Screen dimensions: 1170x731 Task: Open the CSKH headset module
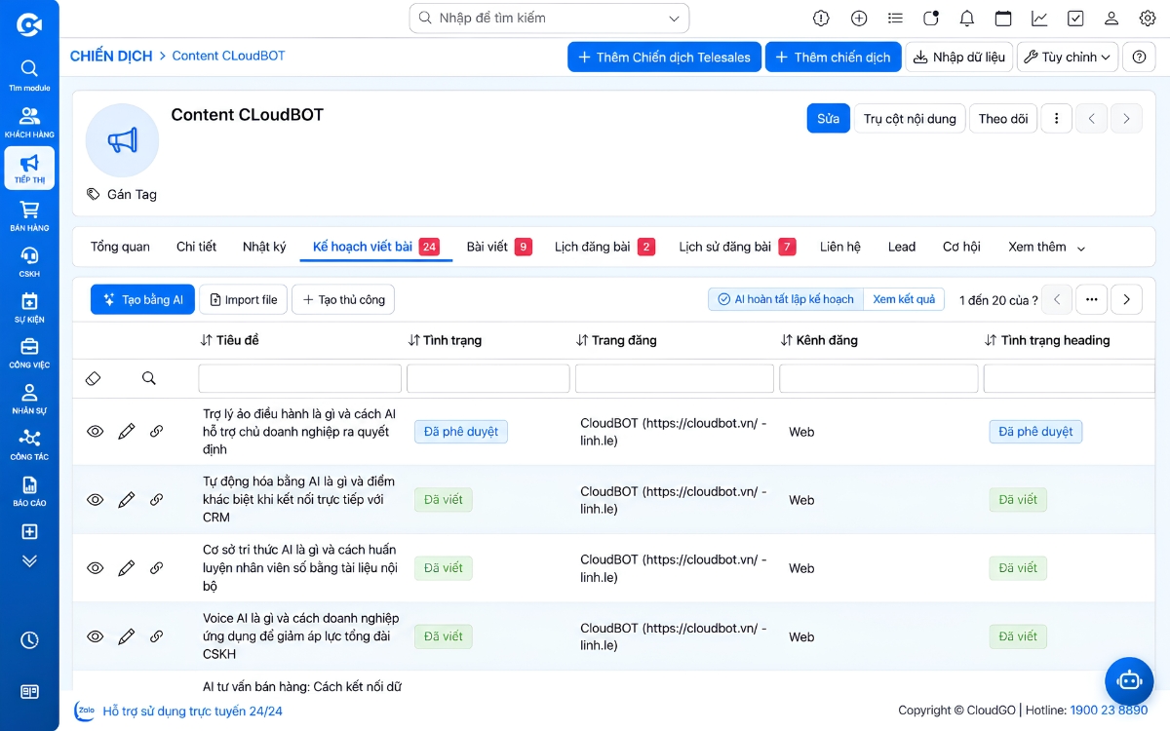[29, 261]
